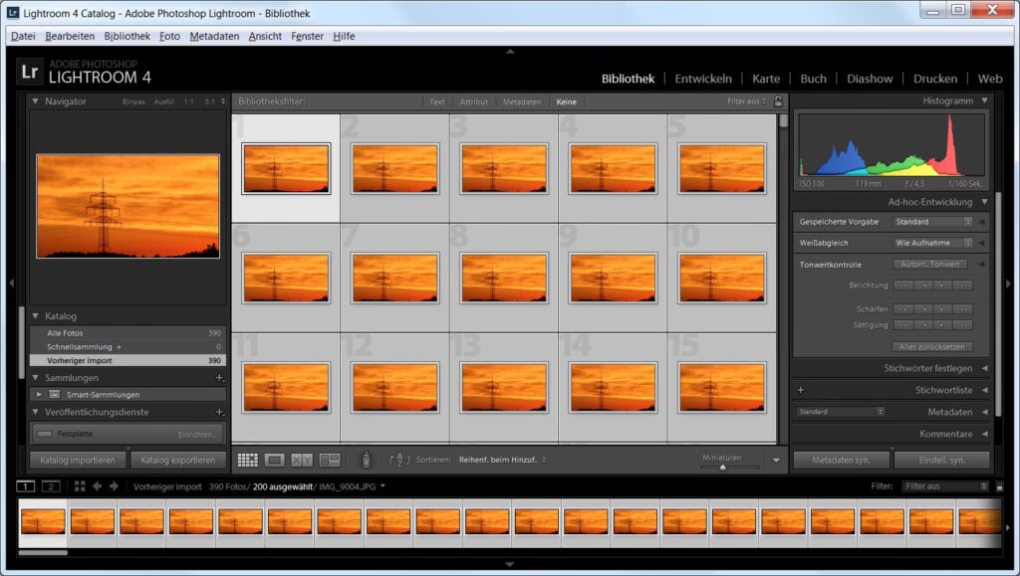The image size is (1020, 576).
Task: Click the Katalog importieren button
Action: click(x=78, y=460)
